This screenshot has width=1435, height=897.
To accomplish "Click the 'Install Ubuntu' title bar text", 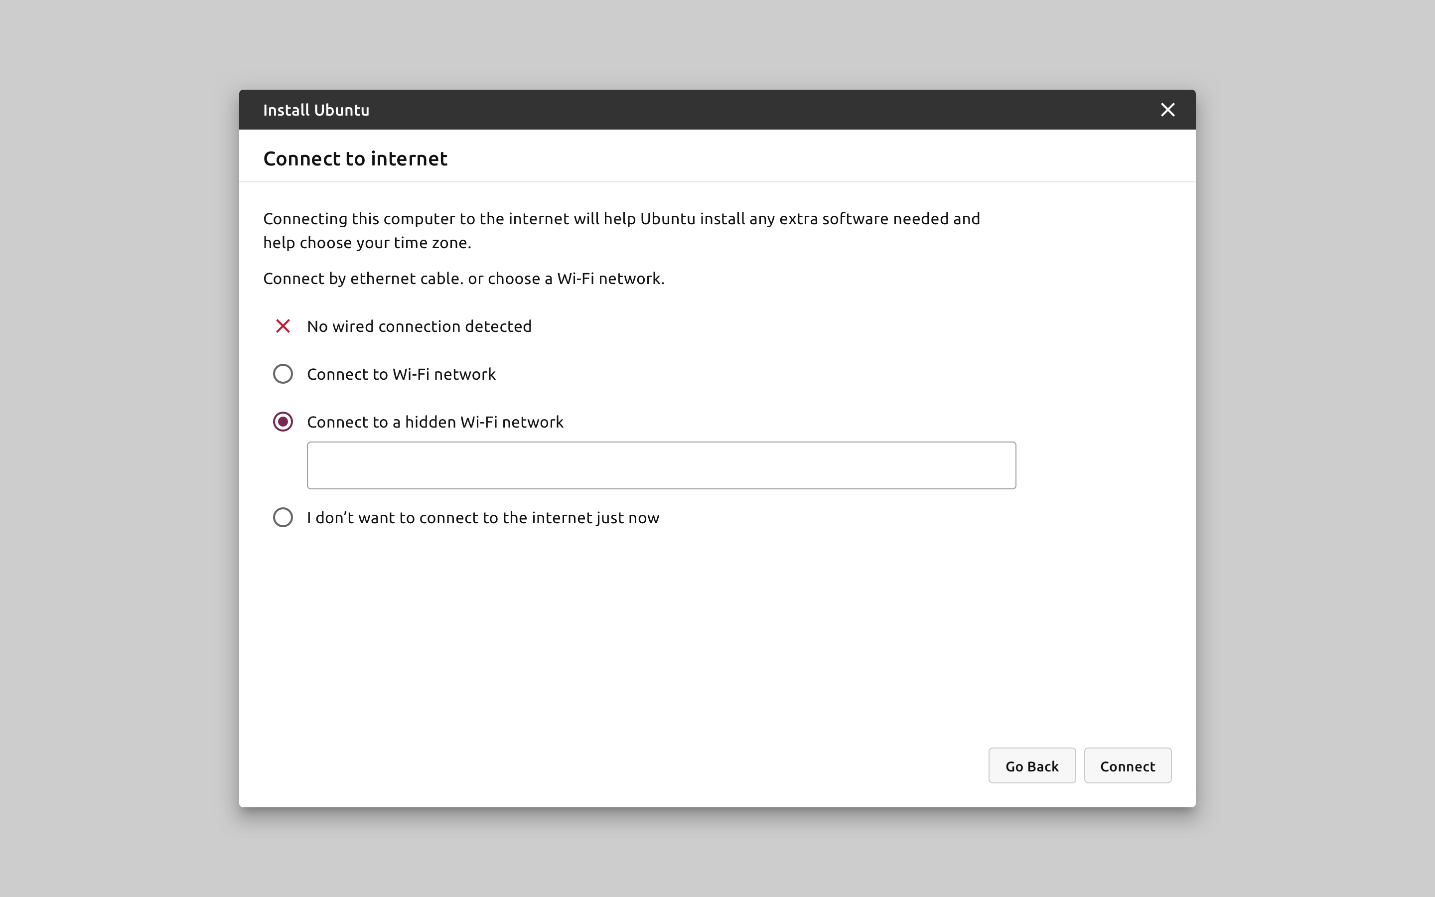I will pos(316,110).
